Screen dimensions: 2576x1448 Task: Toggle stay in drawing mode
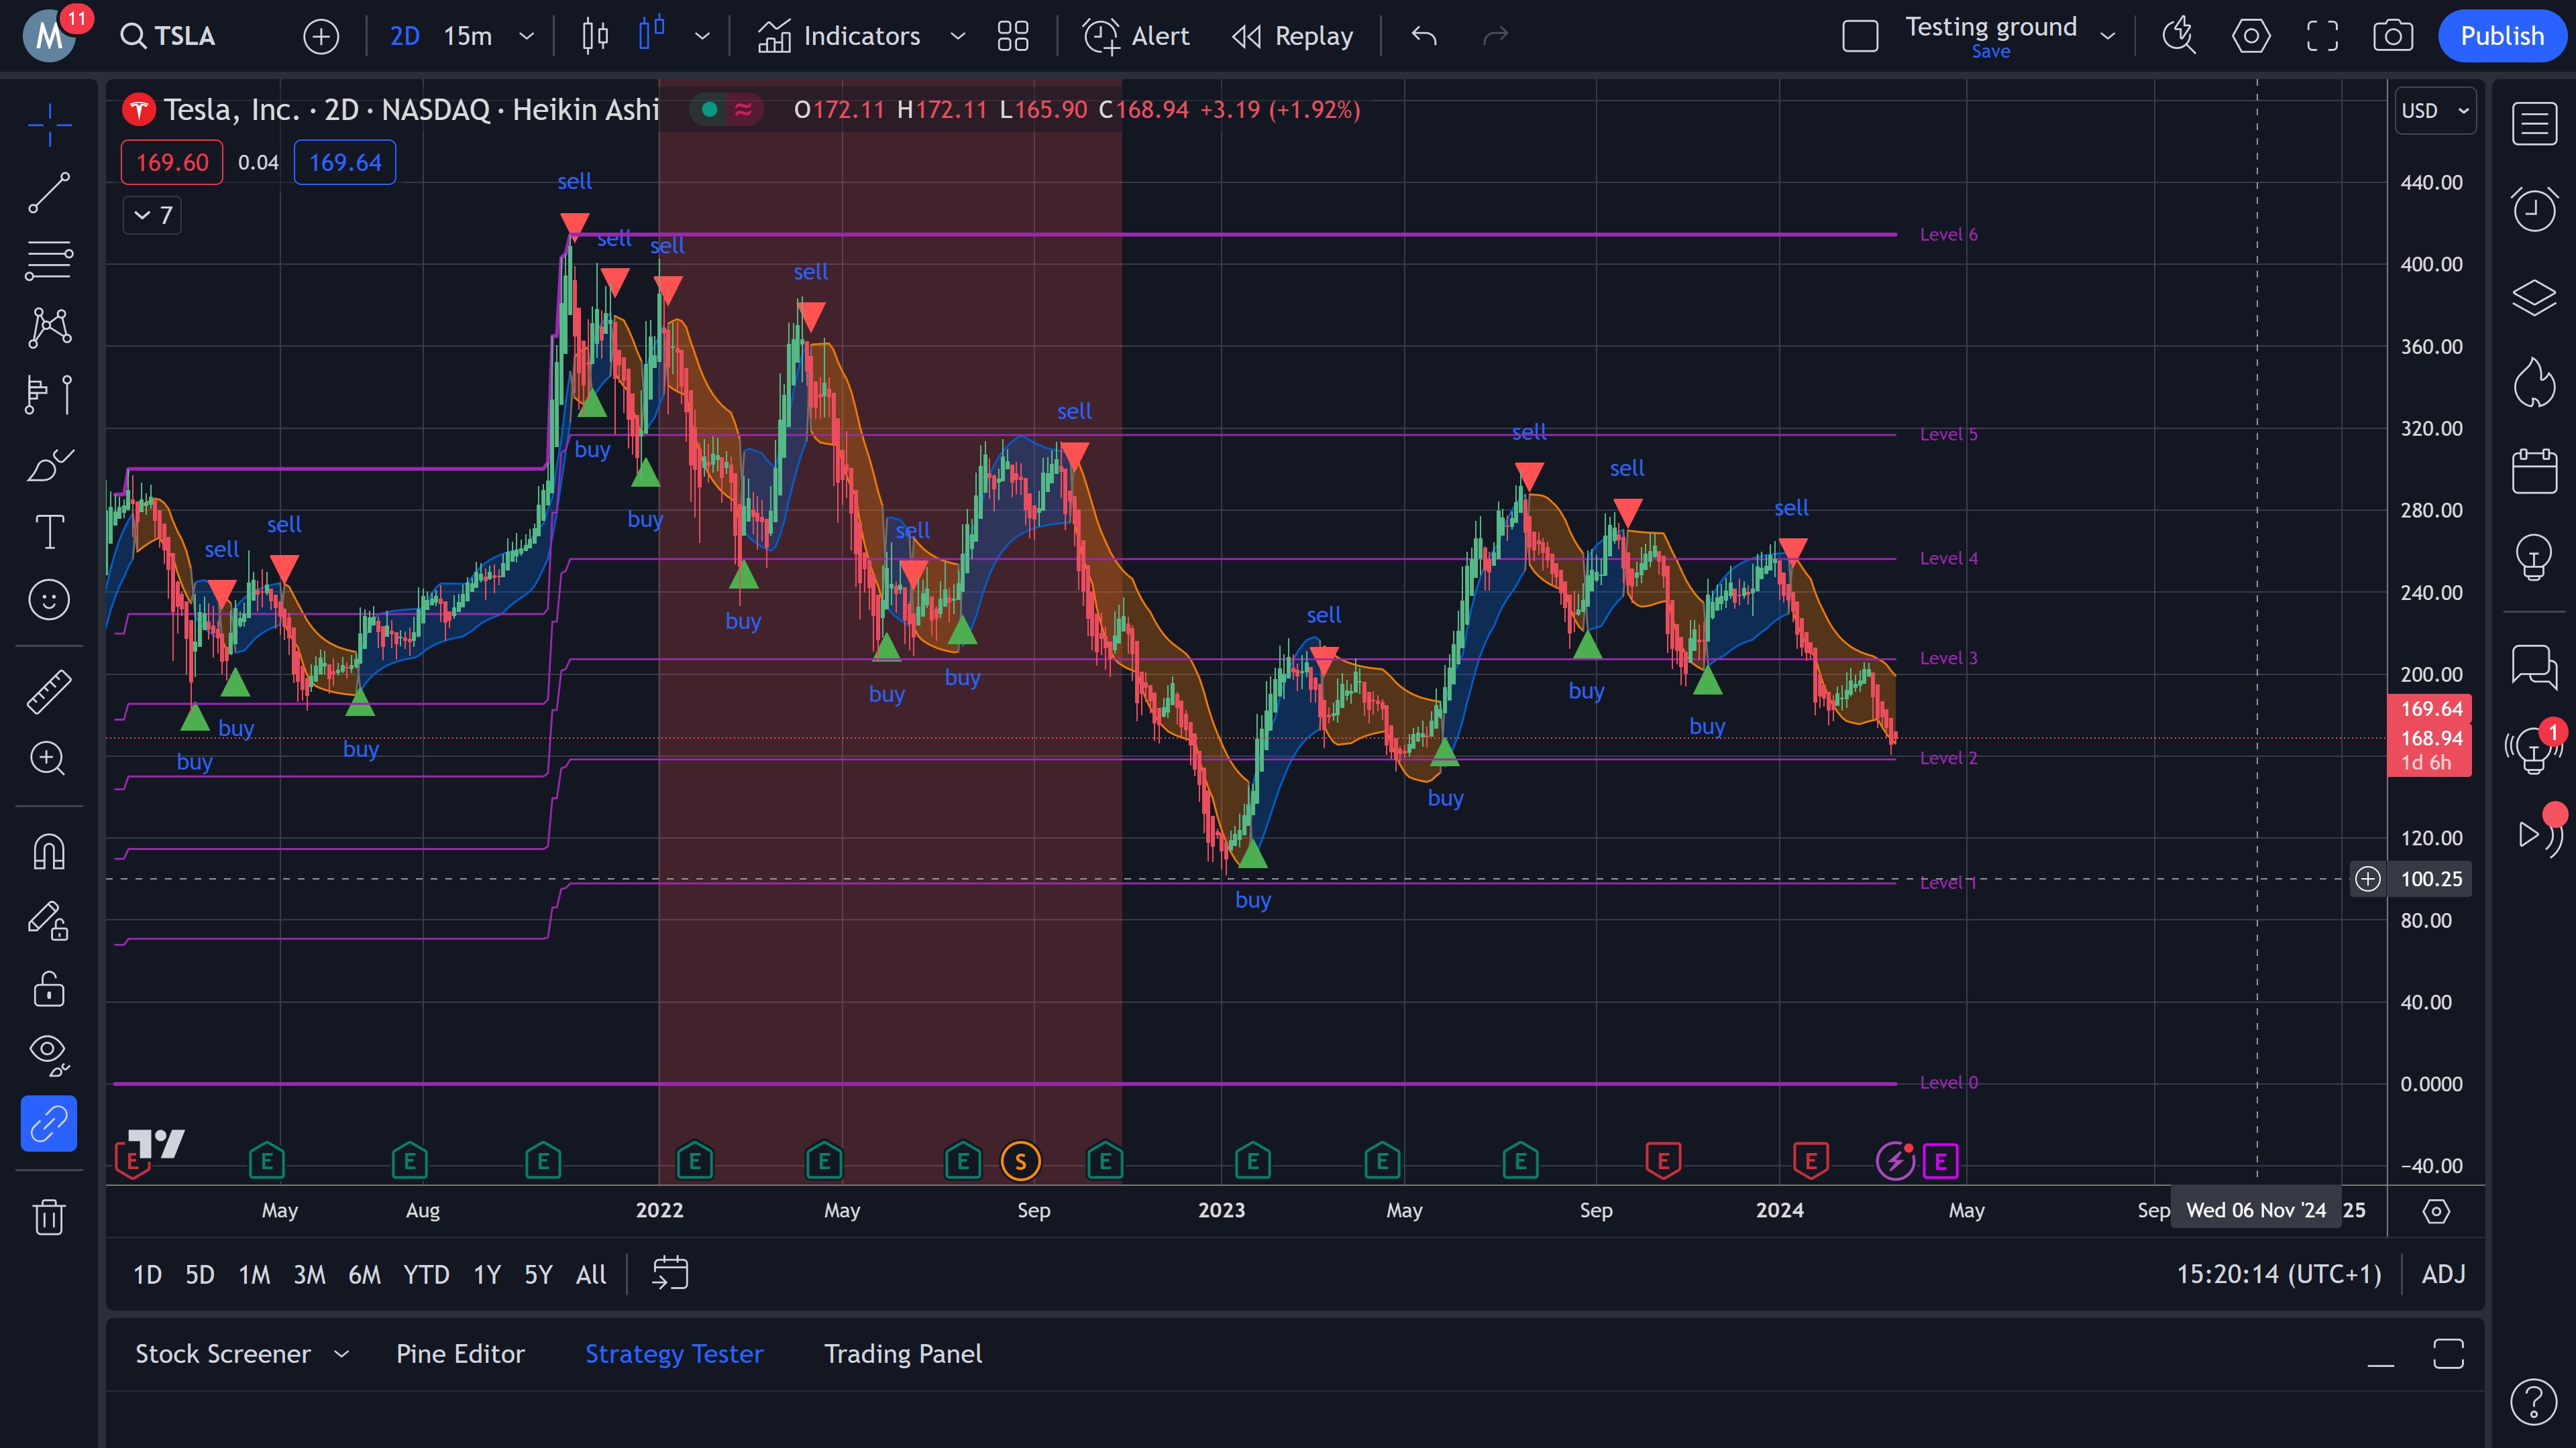[49, 920]
